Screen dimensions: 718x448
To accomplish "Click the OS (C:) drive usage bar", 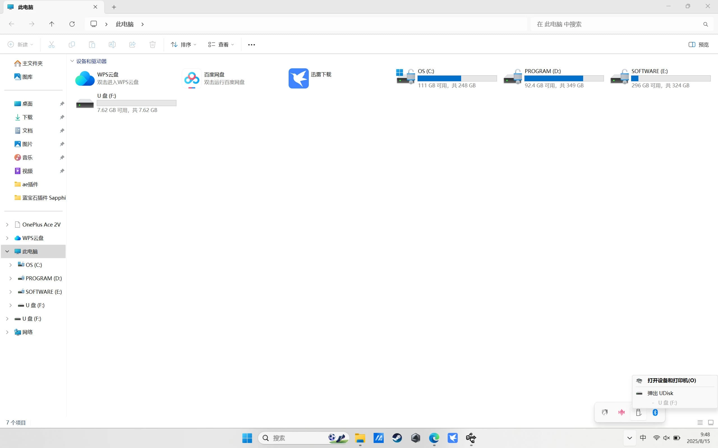I will [457, 78].
